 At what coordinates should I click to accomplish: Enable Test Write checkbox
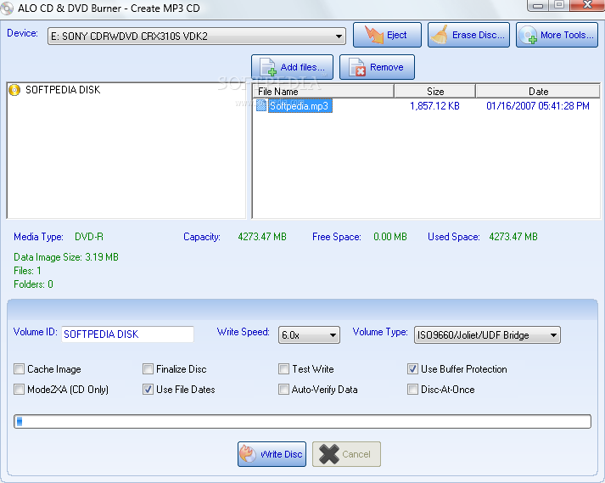(283, 369)
